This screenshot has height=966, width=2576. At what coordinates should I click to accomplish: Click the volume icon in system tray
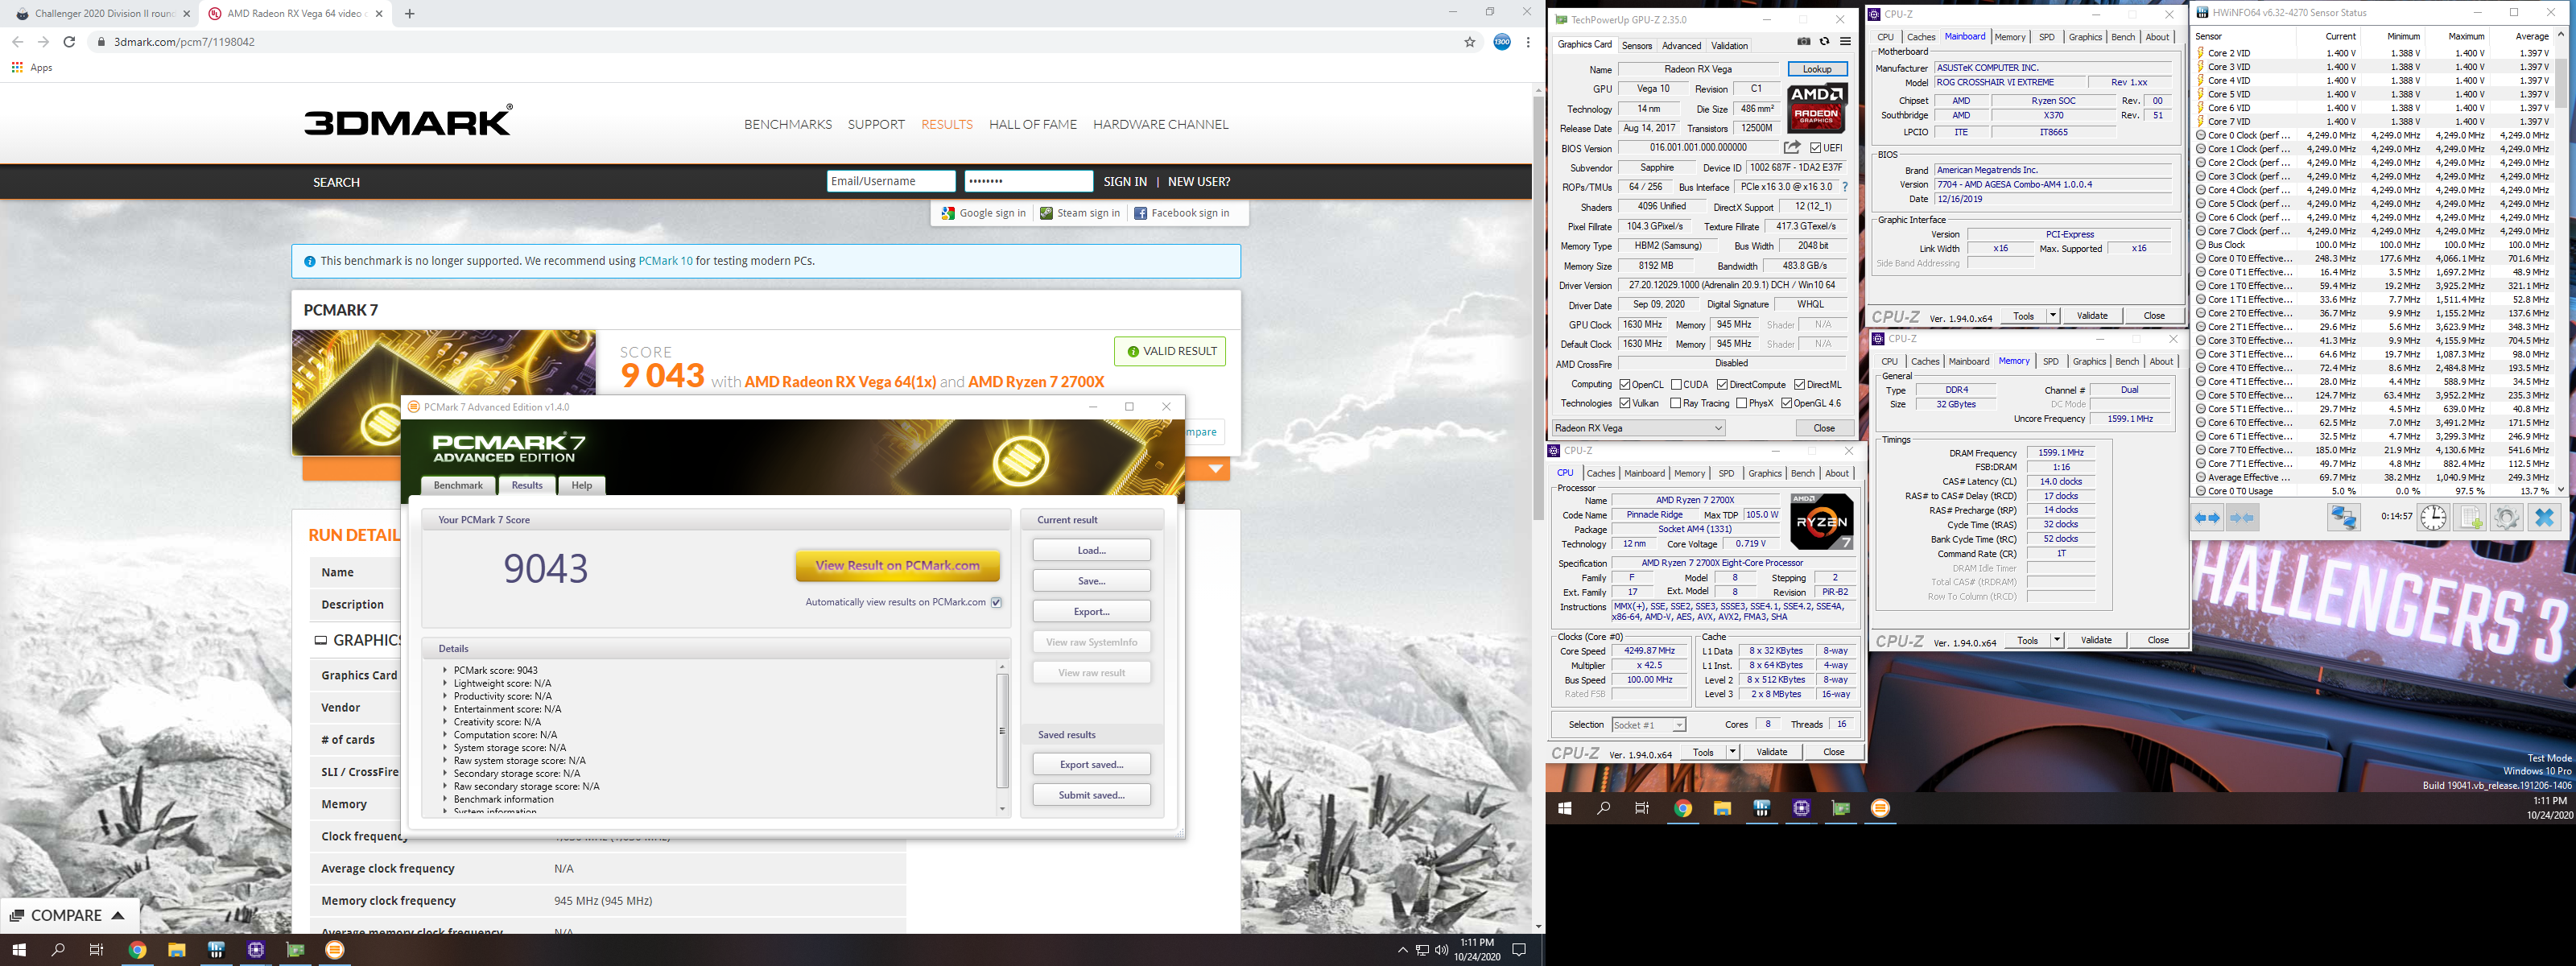click(1441, 950)
